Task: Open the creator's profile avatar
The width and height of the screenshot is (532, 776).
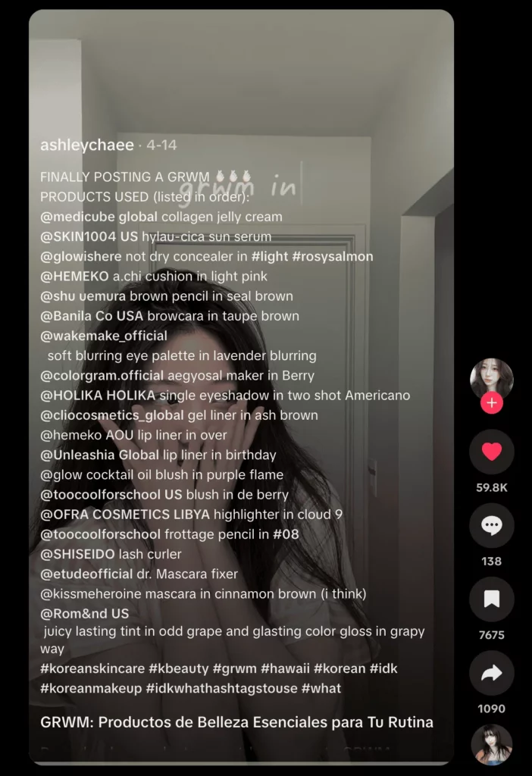Action: 491,379
